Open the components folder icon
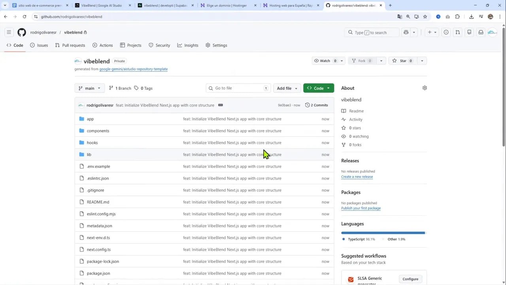The width and height of the screenshot is (506, 285). 81,131
